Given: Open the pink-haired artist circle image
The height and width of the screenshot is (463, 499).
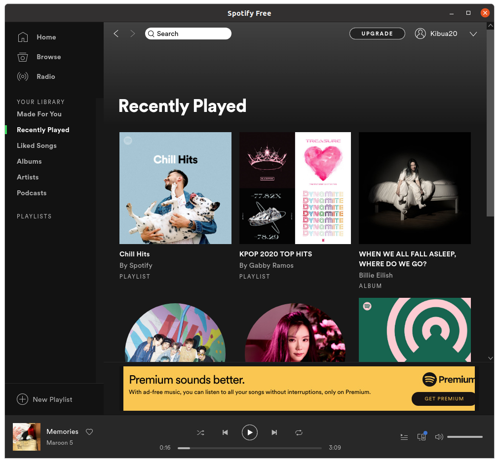Looking at the screenshot, I should (295, 332).
